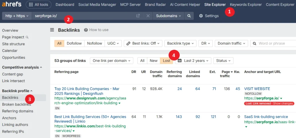Screen dimensions: 296x138
Task: Open Linking authors in the sidebar
Action: (x=15, y=125)
